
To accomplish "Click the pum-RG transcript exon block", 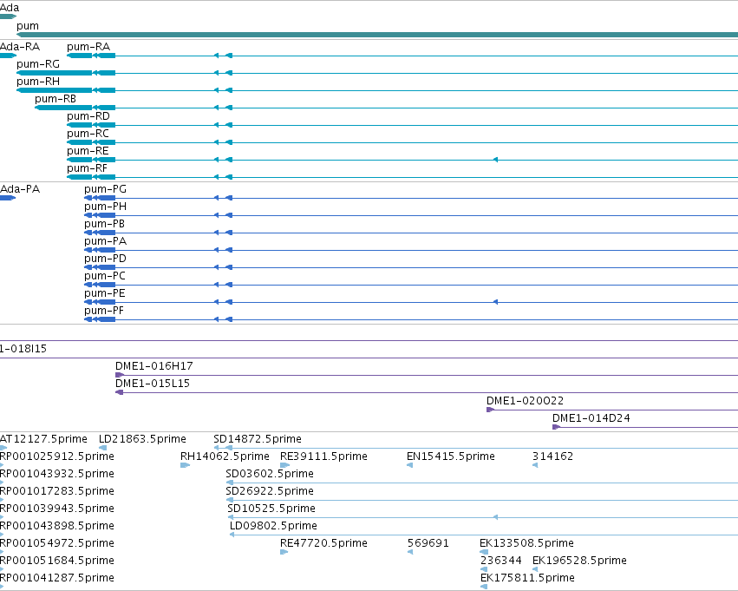I will coord(54,73).
